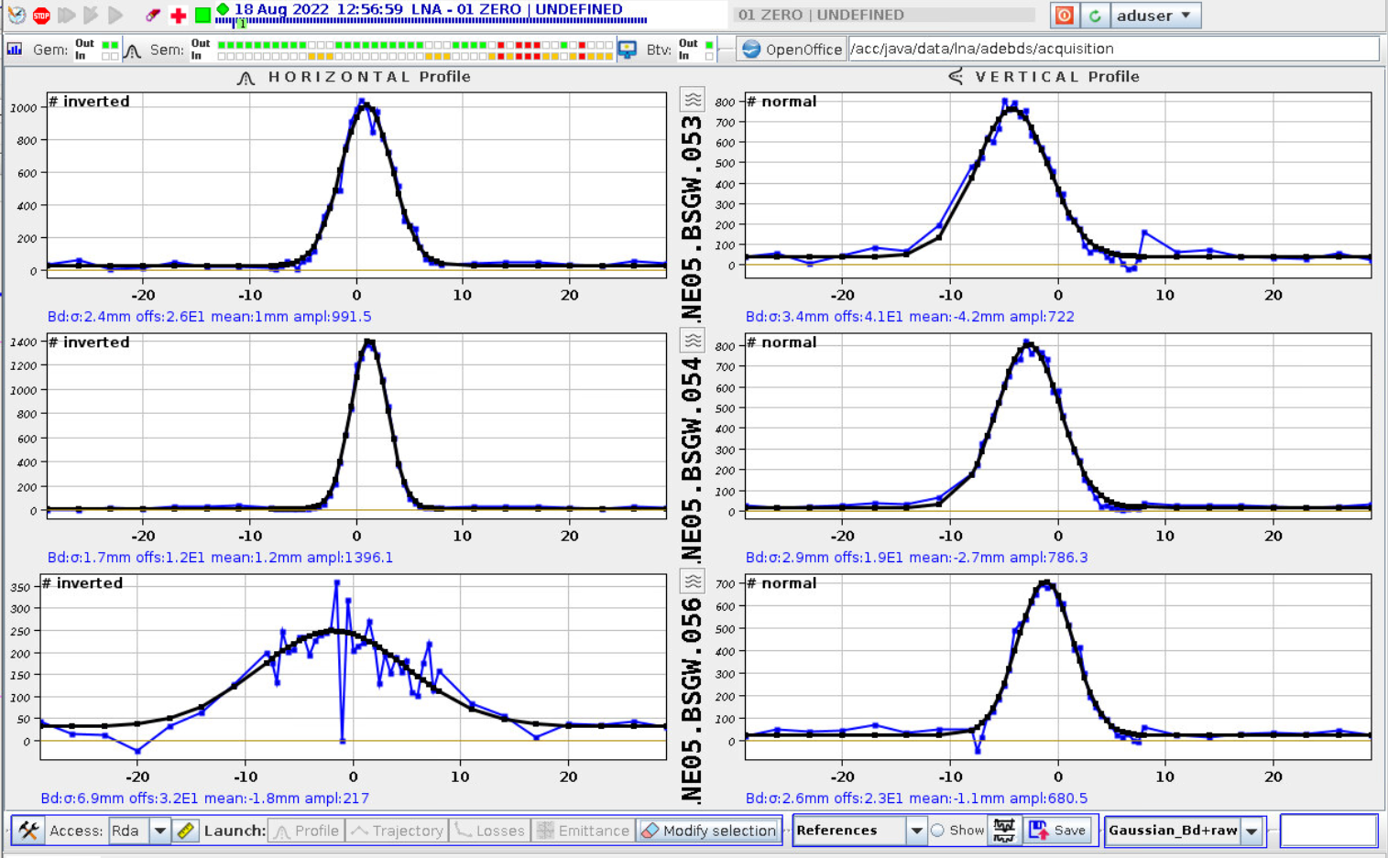The image size is (1388, 858).
Task: Expand the Rda access dropdown
Action: [x=159, y=831]
